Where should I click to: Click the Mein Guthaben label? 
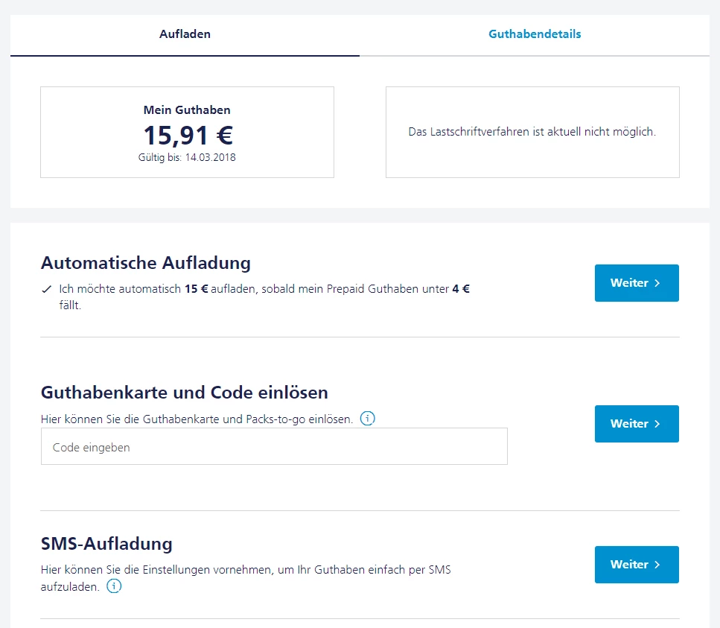[x=187, y=110]
